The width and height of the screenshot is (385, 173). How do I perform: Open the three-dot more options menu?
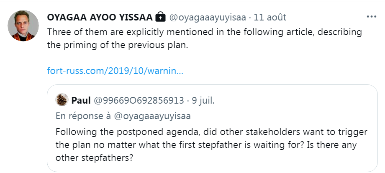pyautogui.click(x=371, y=17)
